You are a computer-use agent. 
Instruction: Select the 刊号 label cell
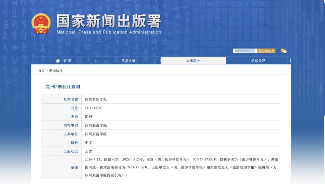(x=62, y=108)
